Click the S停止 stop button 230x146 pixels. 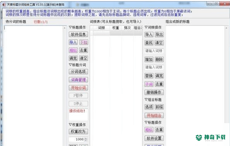click(x=78, y=104)
